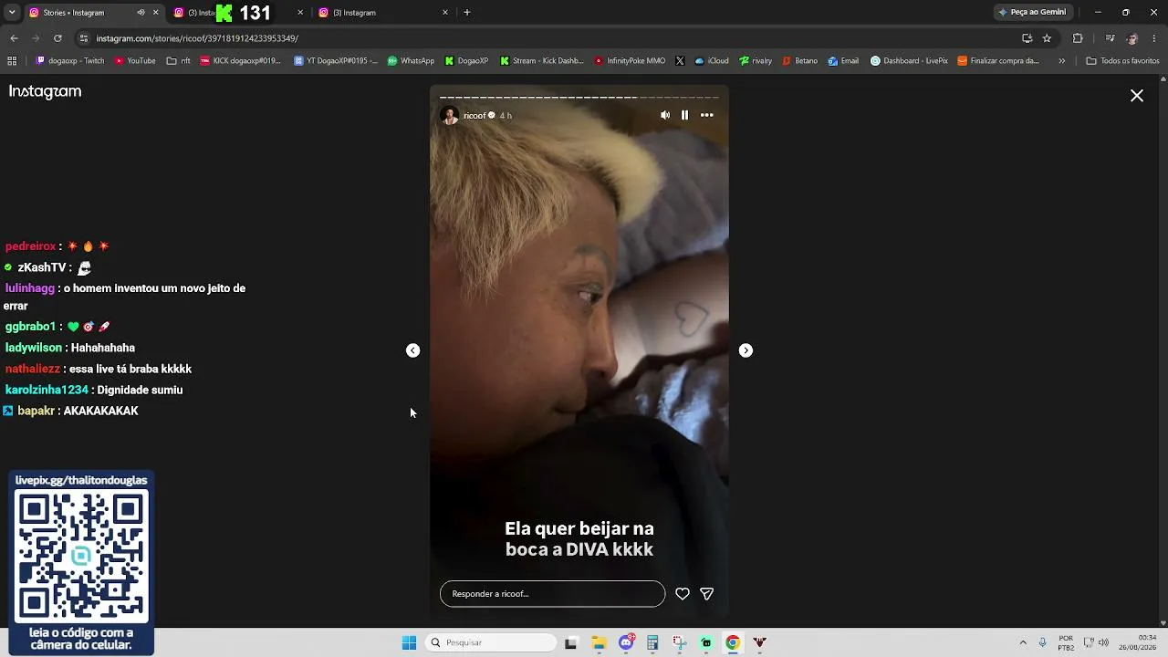Open Snipping Tool from the taskbar
Image resolution: width=1168 pixels, height=657 pixels.
(680, 642)
